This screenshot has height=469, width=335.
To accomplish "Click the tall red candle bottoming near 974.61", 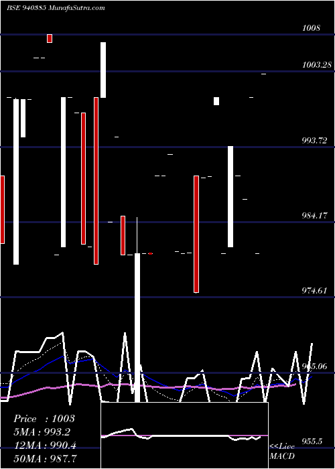I will point(196,234).
